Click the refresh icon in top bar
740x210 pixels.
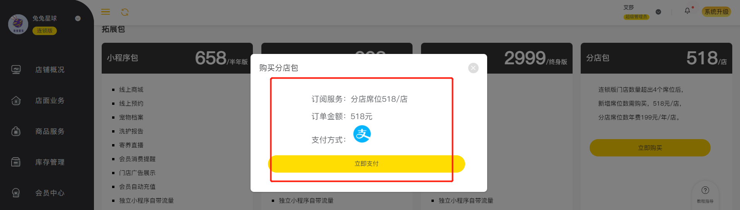point(124,12)
